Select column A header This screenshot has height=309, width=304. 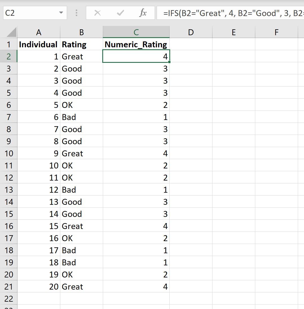(39, 32)
